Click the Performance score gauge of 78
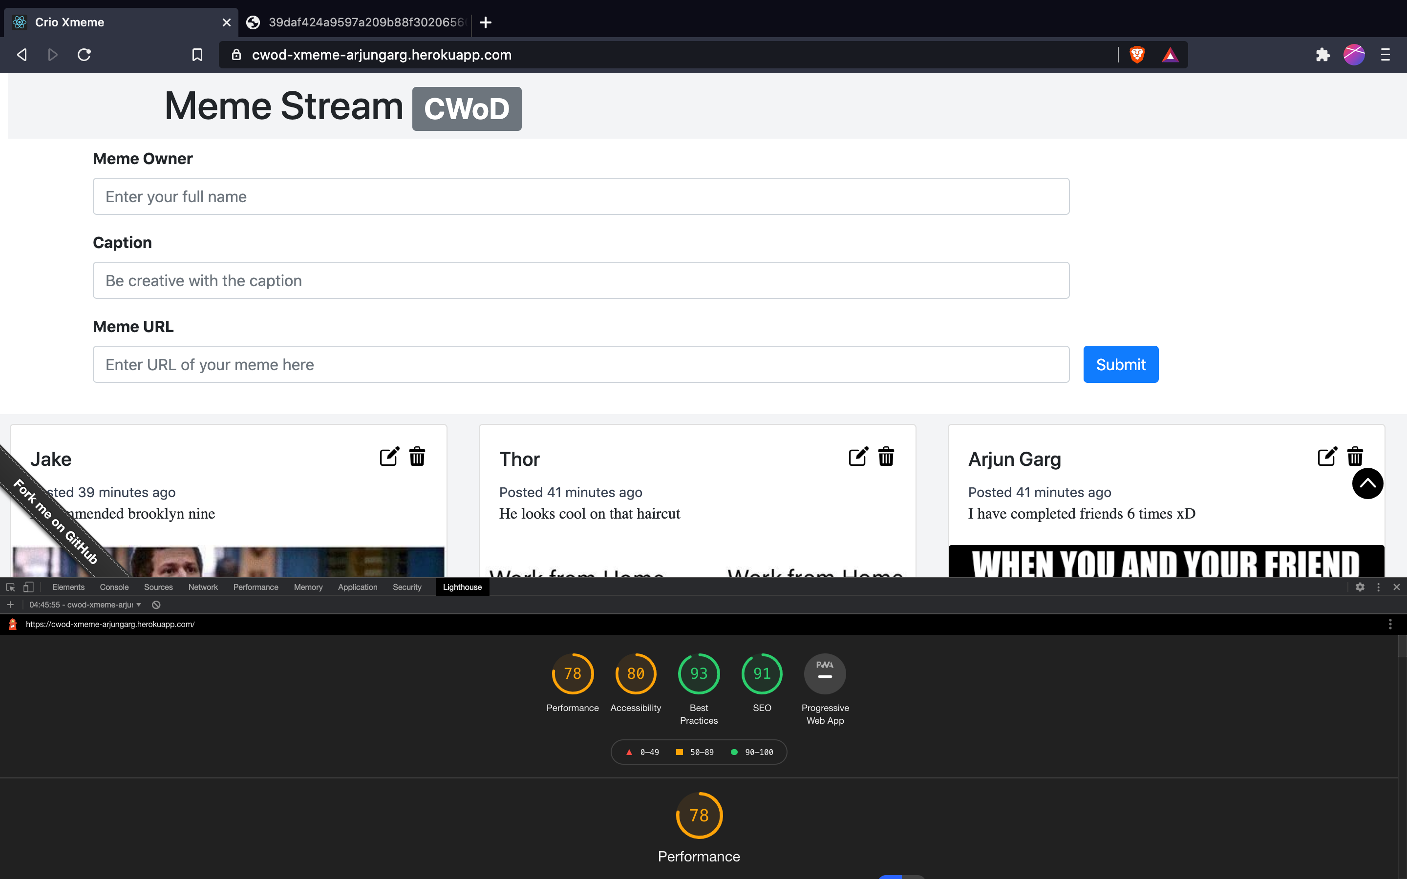Image resolution: width=1407 pixels, height=879 pixels. pyautogui.click(x=572, y=674)
